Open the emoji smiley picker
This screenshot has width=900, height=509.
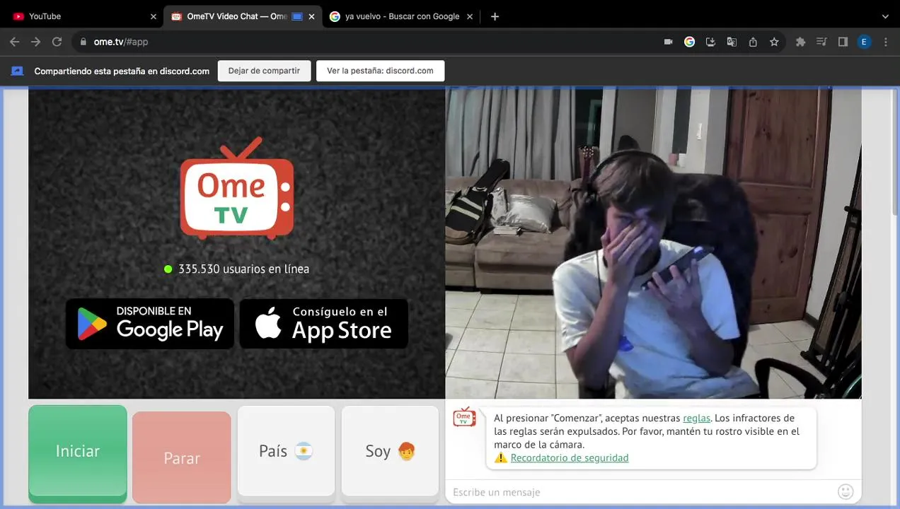(x=846, y=491)
